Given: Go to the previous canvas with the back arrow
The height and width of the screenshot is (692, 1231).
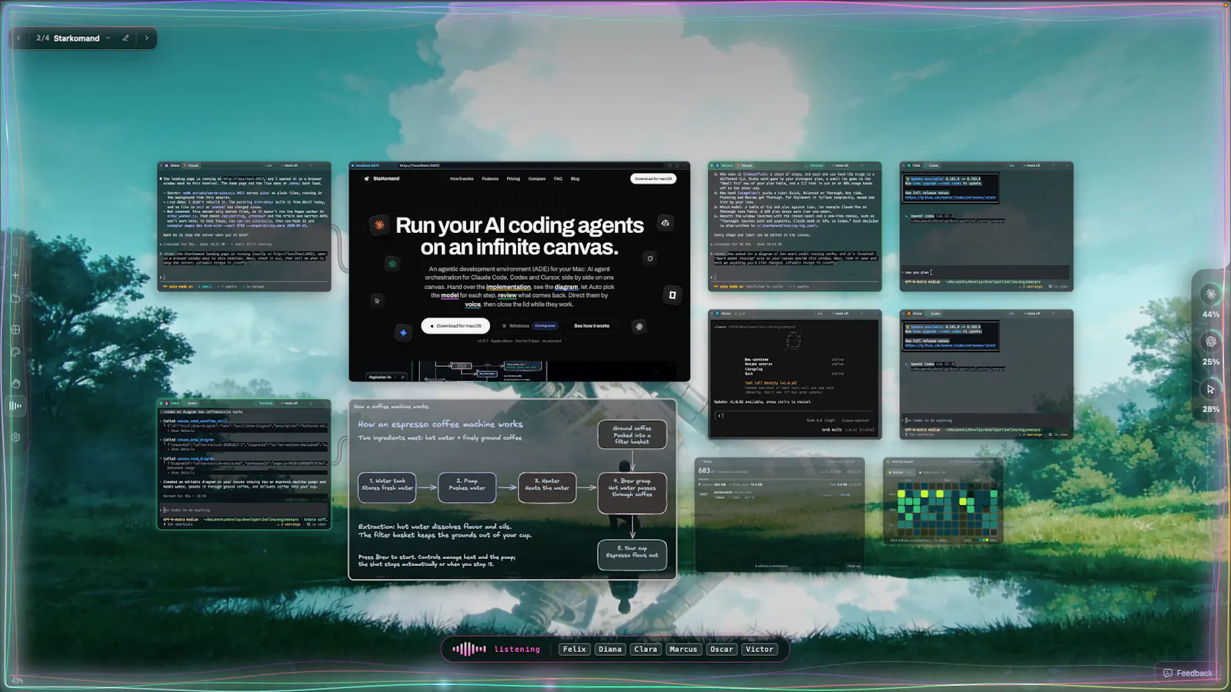Looking at the screenshot, I should (x=19, y=38).
